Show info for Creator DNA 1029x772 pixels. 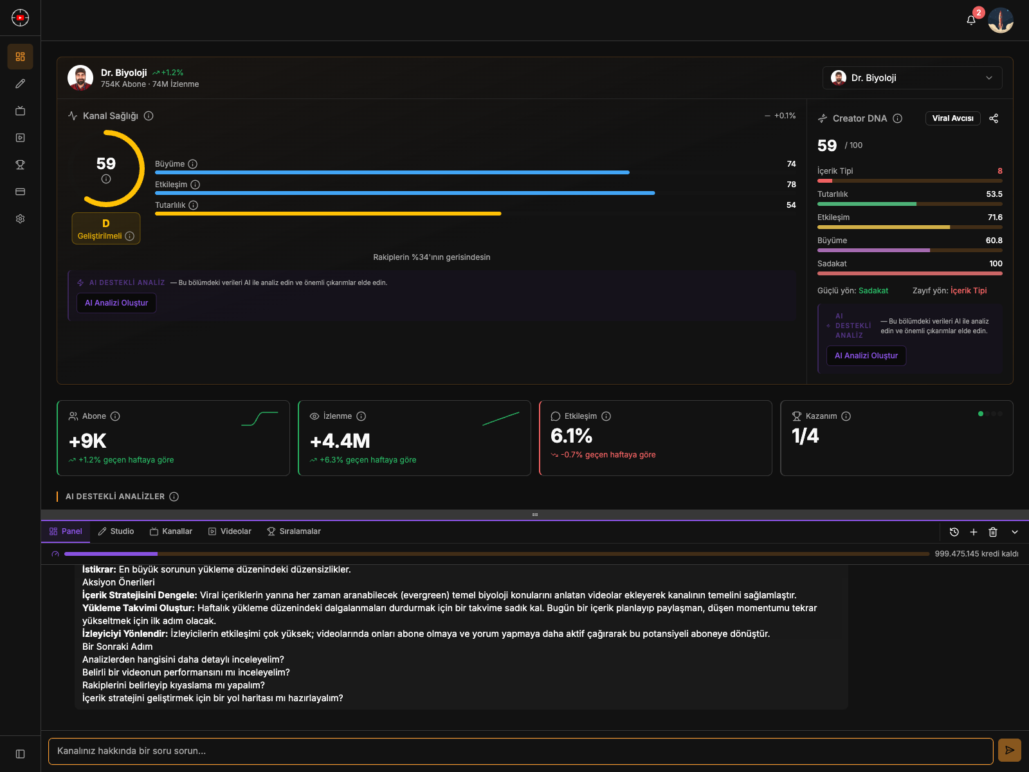tap(898, 118)
